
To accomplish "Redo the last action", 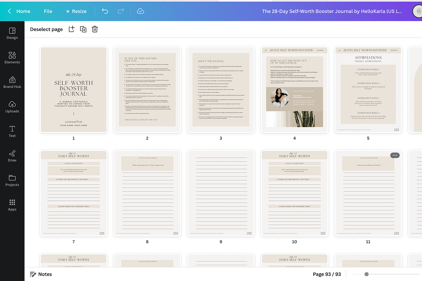I will point(121,11).
